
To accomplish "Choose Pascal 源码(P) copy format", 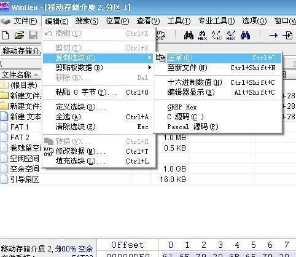I will (x=218, y=127).
